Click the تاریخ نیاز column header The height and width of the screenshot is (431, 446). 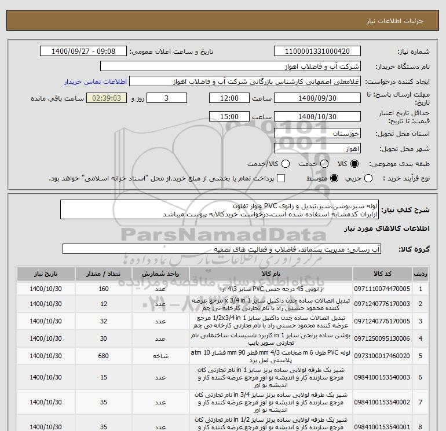(x=46, y=274)
